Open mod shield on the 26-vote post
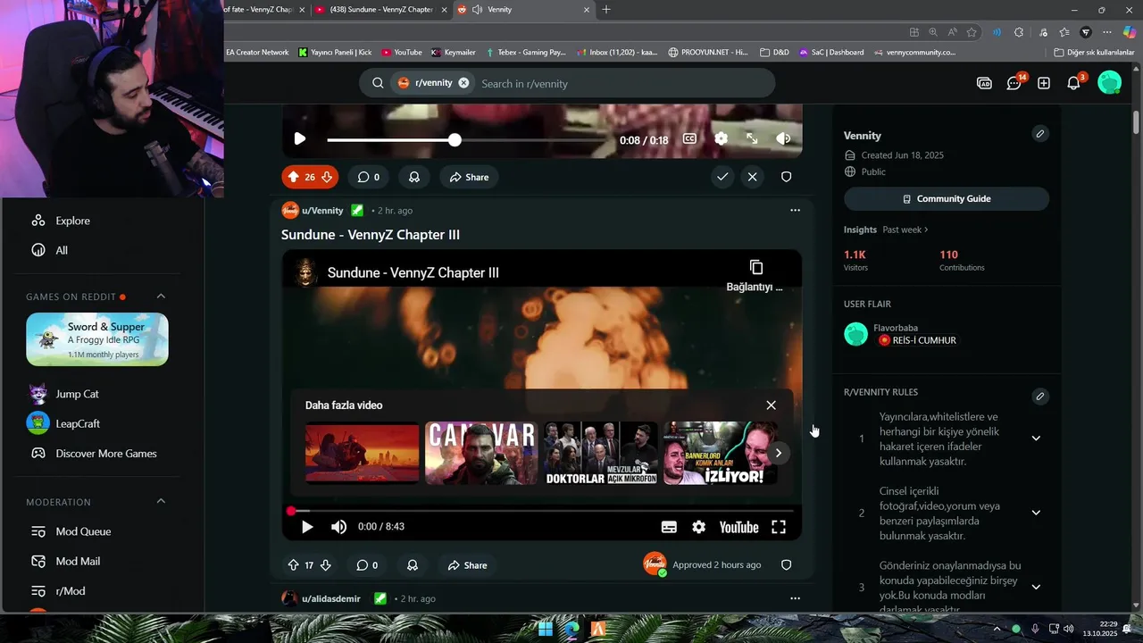This screenshot has width=1143, height=643. pos(787,177)
